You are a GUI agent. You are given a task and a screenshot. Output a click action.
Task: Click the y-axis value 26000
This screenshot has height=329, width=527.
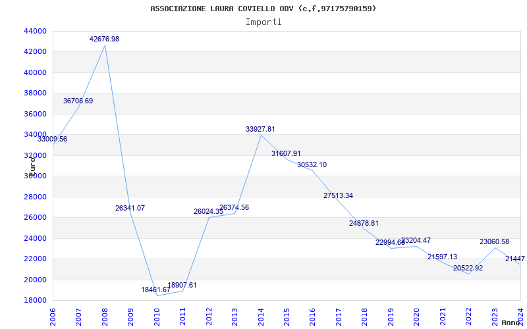click(x=35, y=218)
